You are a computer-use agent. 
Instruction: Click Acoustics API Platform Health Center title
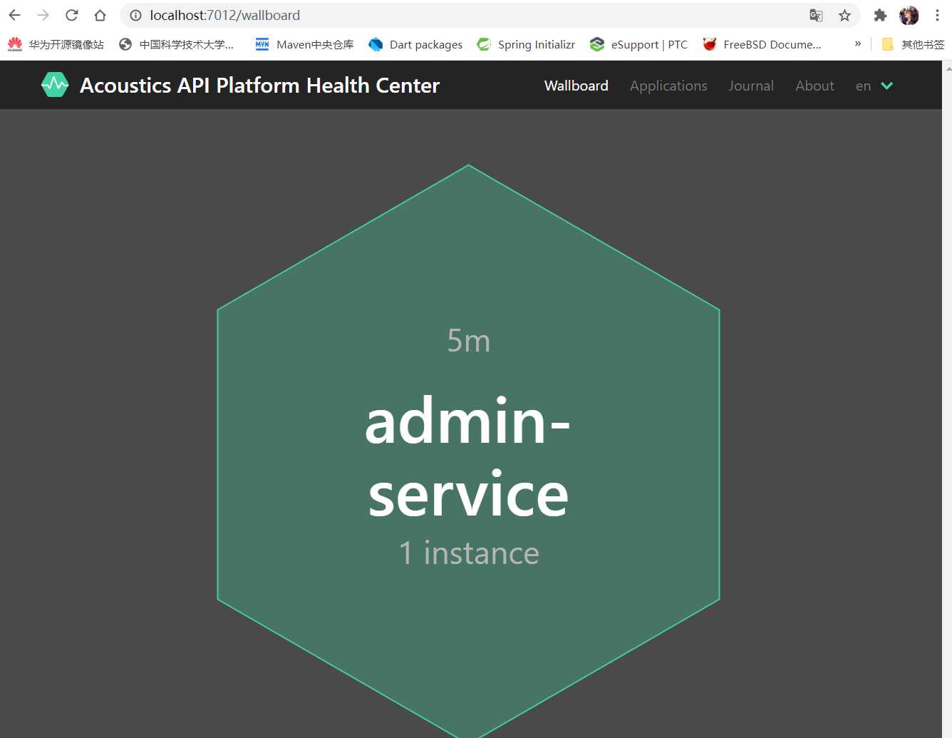point(259,85)
